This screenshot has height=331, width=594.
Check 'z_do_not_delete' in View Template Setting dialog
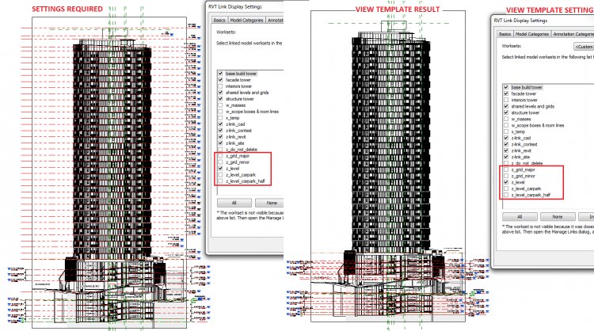coord(506,163)
